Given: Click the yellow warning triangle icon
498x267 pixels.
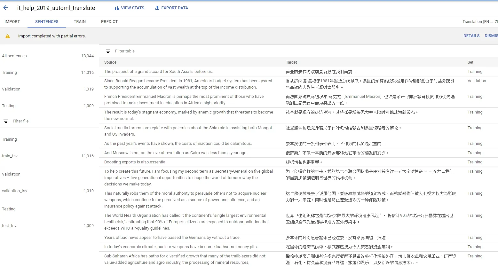Looking at the screenshot, I should 8,36.
